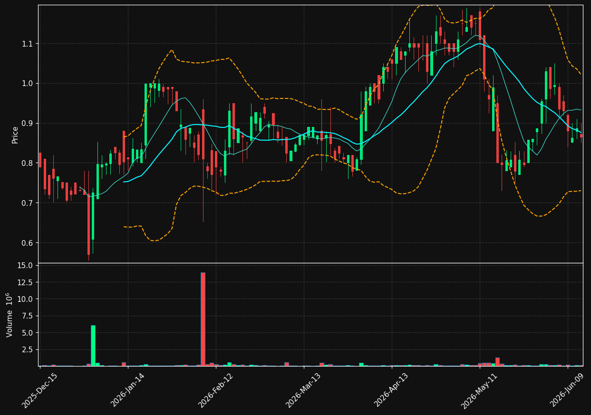Click the 5.0 volume axis tick
This screenshot has height=415, width=591.
coord(29,333)
